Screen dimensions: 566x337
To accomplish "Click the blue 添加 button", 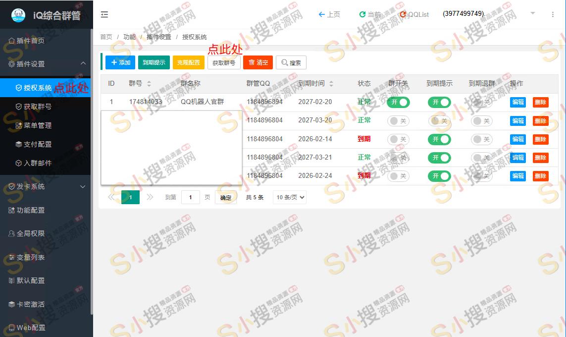I will [120, 62].
